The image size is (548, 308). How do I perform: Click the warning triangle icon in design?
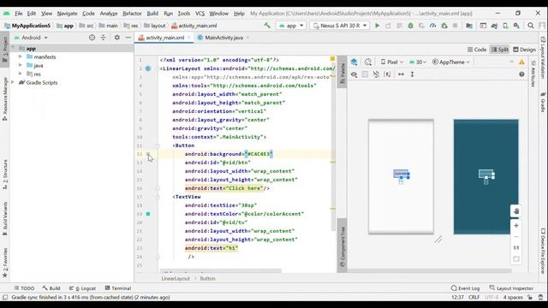(x=521, y=62)
